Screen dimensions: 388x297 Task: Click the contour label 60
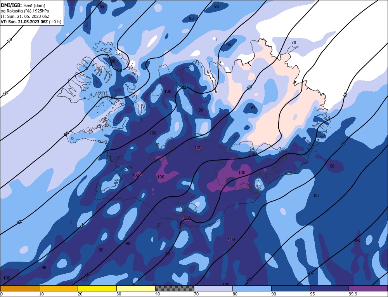pyautogui.click(x=66, y=134)
